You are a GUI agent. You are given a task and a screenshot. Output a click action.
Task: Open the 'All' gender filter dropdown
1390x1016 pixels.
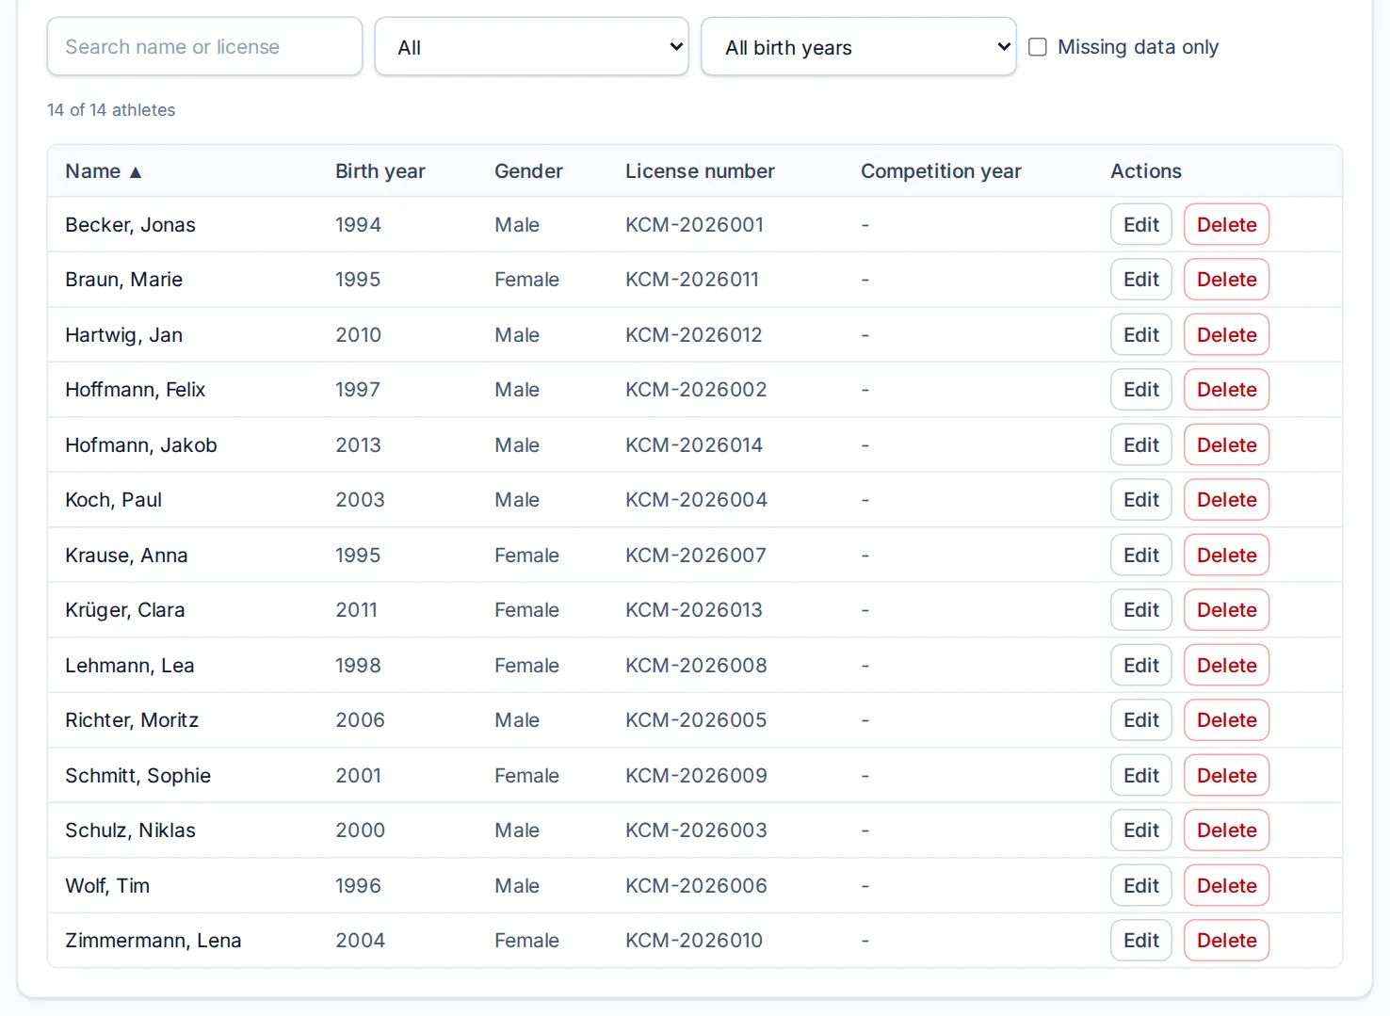pos(531,46)
